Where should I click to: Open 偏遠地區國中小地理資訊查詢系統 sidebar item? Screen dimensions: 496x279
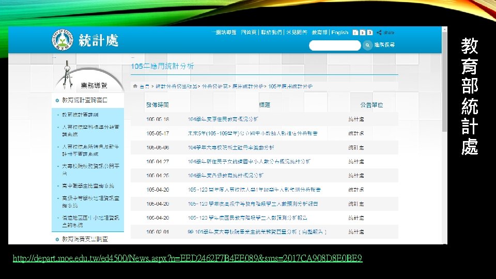[90, 221]
